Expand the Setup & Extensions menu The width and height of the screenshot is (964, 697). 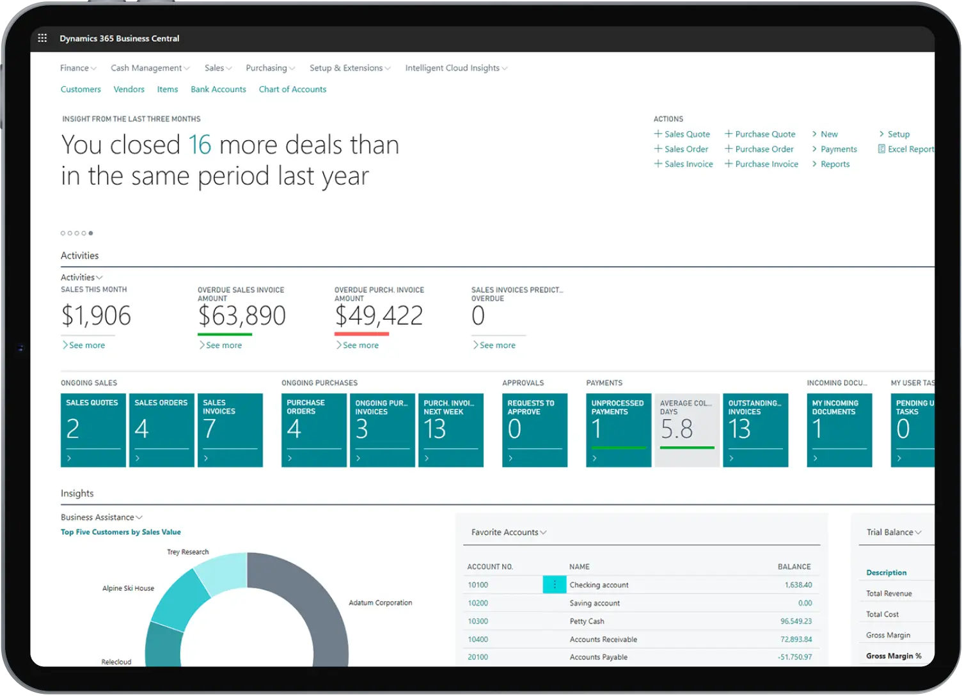pos(350,68)
